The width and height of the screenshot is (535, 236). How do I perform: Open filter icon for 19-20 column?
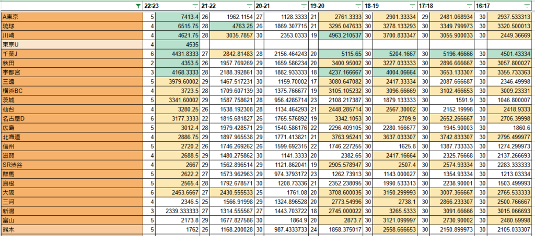pyautogui.click(x=357, y=6)
